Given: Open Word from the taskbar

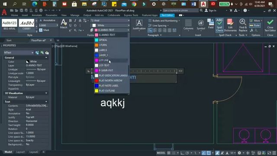Looking at the screenshot, I should coord(193,4).
